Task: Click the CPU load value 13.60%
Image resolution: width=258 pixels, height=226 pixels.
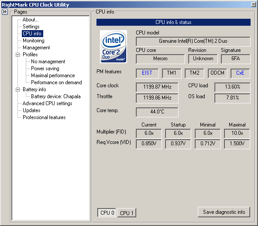Action: [x=232, y=87]
